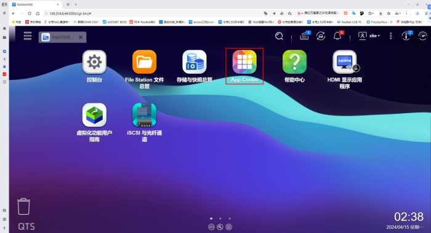The image size is (431, 233).
Task: Launch HDMI 显示应用程序 icon
Action: pos(344,62)
